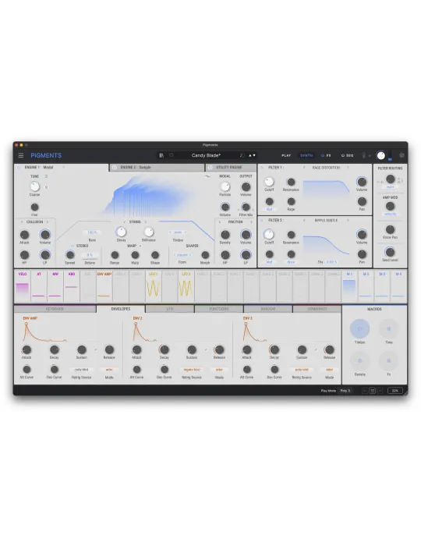Toggle Engine 1 power button
This screenshot has height=546, width=421.
[x=19, y=168]
